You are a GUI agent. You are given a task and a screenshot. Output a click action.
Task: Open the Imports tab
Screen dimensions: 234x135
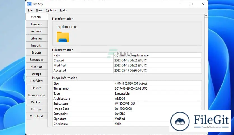tap(37, 45)
